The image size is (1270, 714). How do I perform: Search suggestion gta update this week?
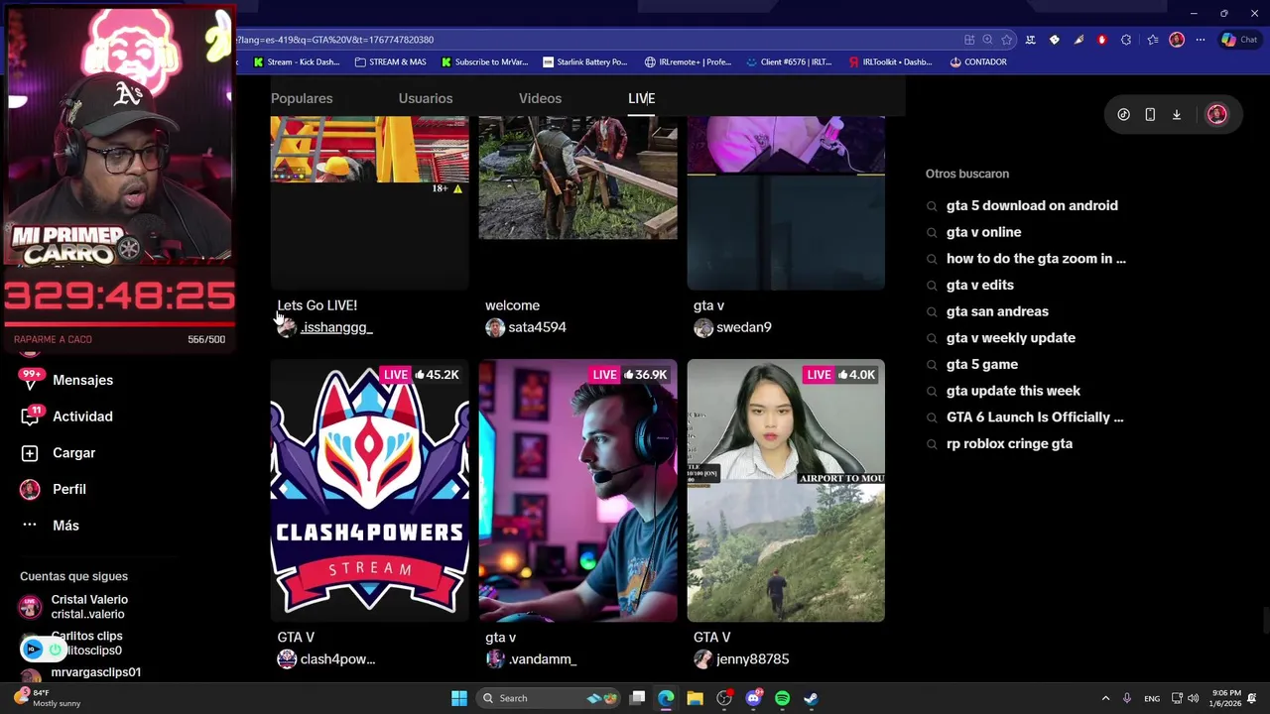point(1013,391)
